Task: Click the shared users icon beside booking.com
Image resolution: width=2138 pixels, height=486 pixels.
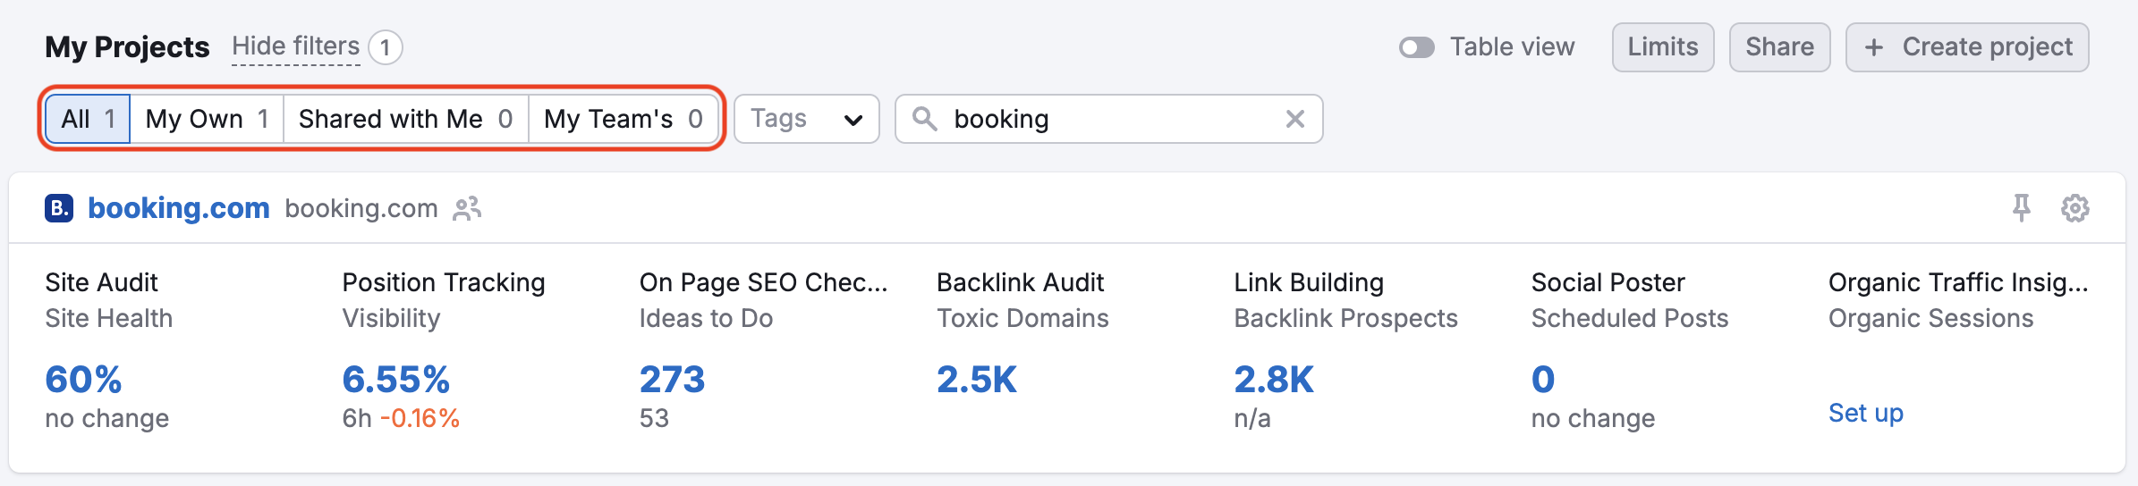Action: [x=467, y=208]
